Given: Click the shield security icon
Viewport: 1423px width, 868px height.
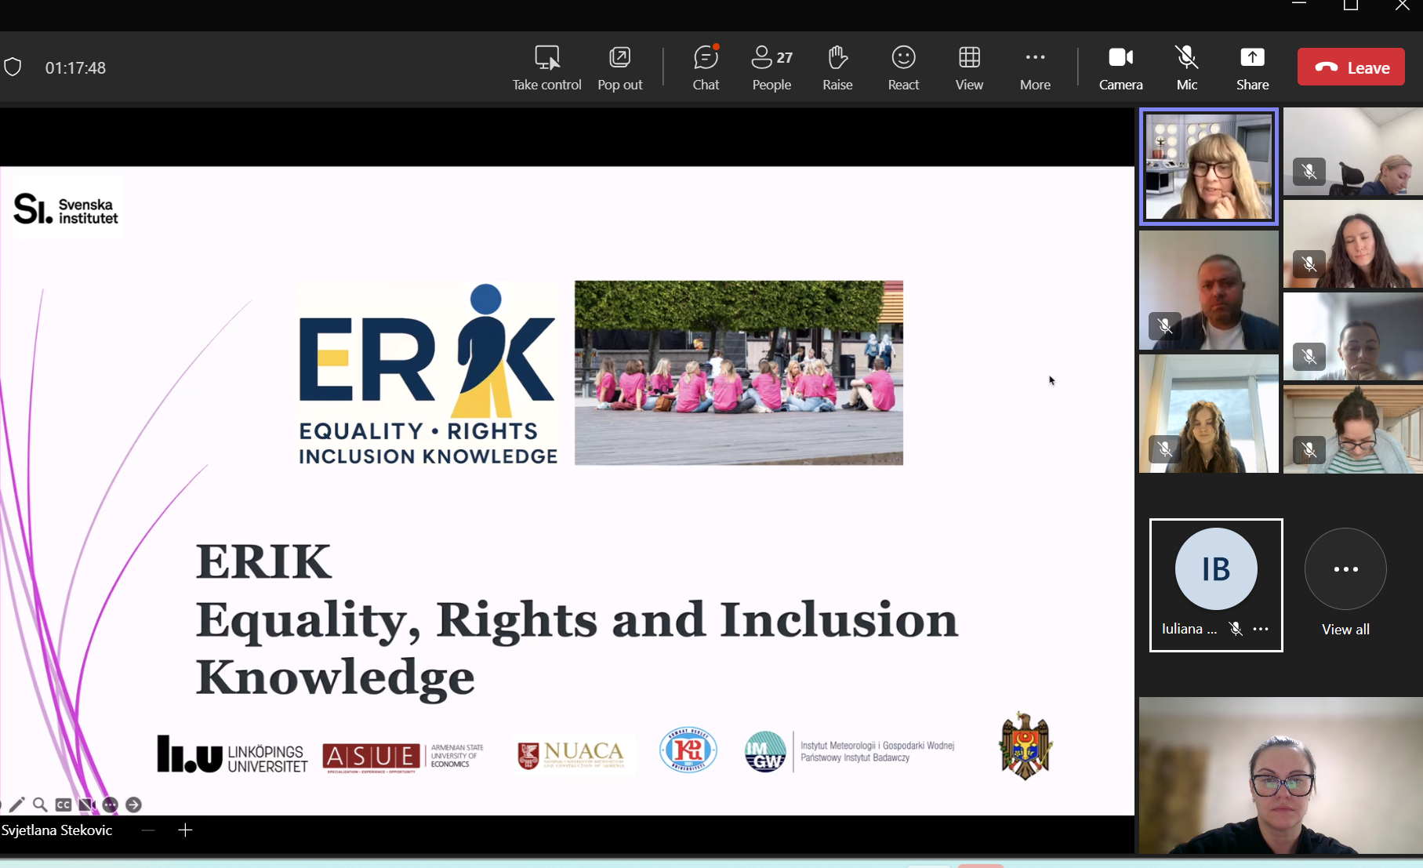Looking at the screenshot, I should (x=13, y=67).
